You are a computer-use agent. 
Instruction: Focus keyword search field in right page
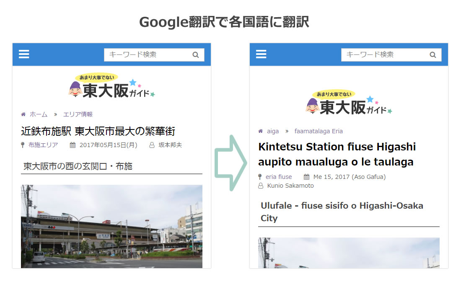click(x=391, y=55)
